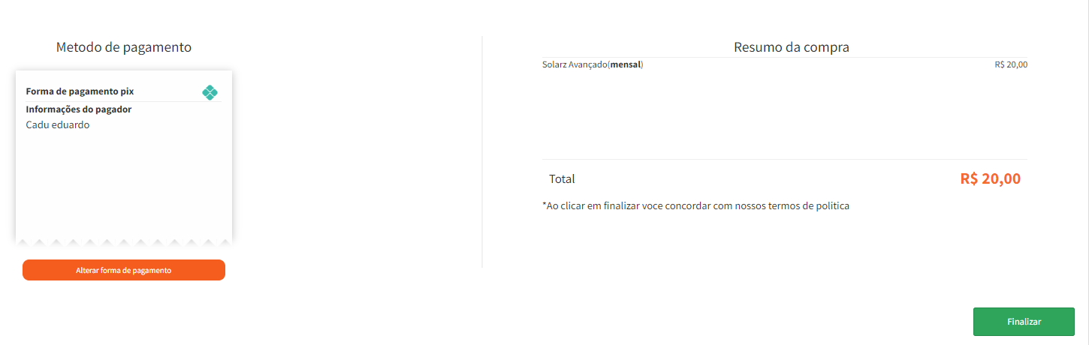Select the orange R$ 20,00 total amount
The width and height of the screenshot is (1089, 345).
pos(990,179)
